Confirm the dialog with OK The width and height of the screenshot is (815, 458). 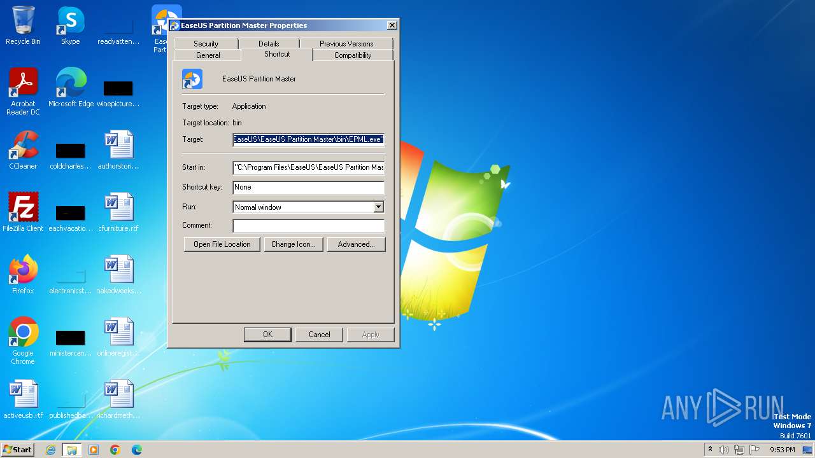pos(267,335)
